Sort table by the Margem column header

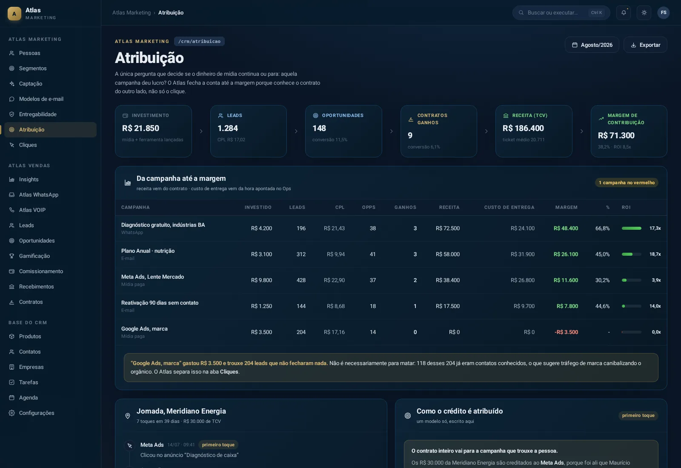coord(566,208)
